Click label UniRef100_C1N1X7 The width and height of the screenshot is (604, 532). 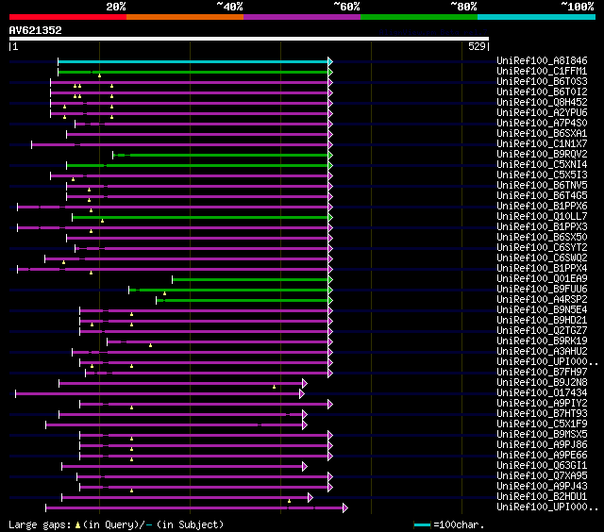[x=542, y=144]
